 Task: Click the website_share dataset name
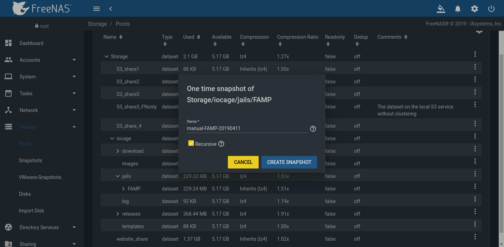pos(132,239)
